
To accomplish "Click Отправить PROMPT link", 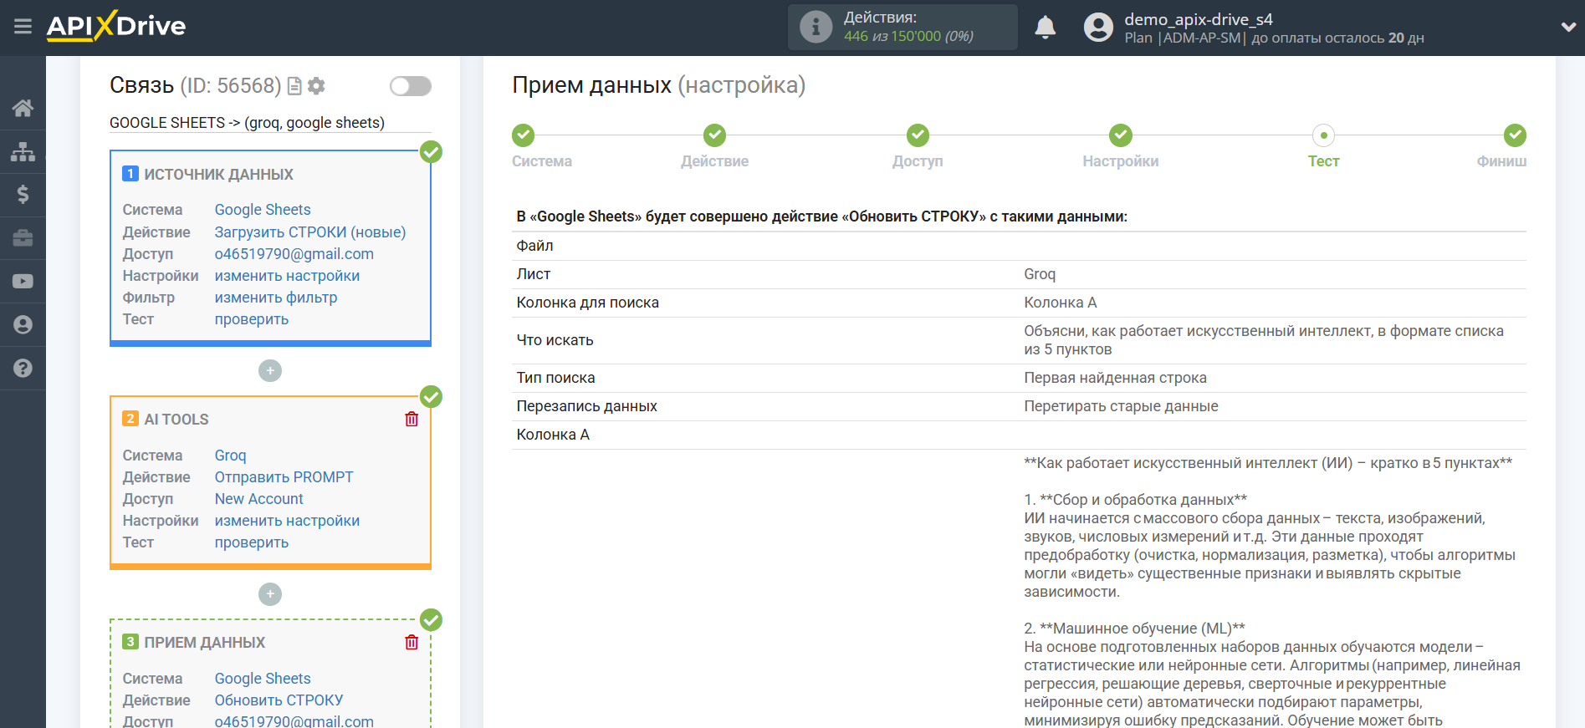I will click(x=284, y=477).
